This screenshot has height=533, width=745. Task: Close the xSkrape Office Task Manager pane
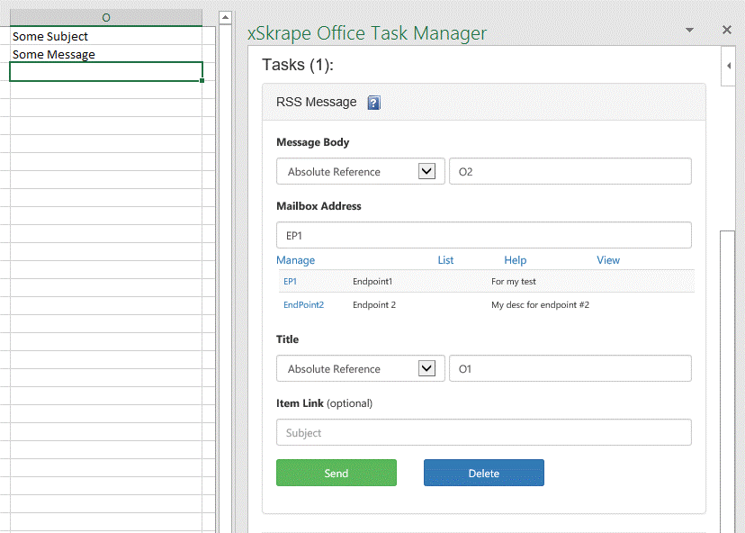[726, 30]
